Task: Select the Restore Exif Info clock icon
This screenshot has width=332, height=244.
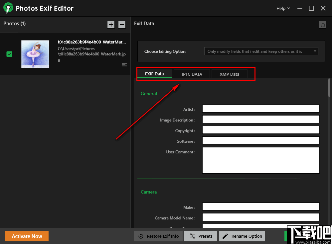Action: click(141, 236)
